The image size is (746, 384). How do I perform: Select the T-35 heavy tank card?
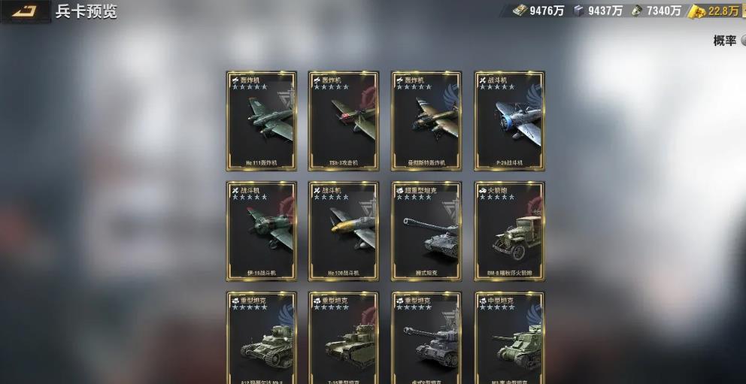pos(344,338)
